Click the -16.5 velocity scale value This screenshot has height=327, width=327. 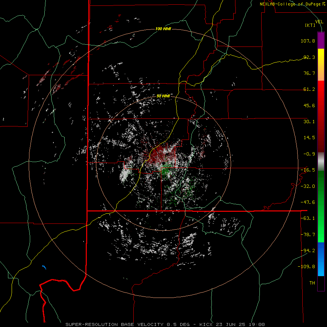[x=308, y=170]
